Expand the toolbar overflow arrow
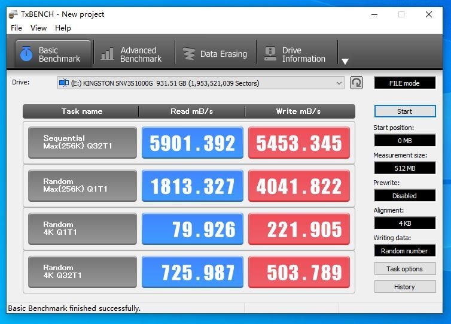Image resolution: width=451 pixels, height=324 pixels. tap(345, 61)
